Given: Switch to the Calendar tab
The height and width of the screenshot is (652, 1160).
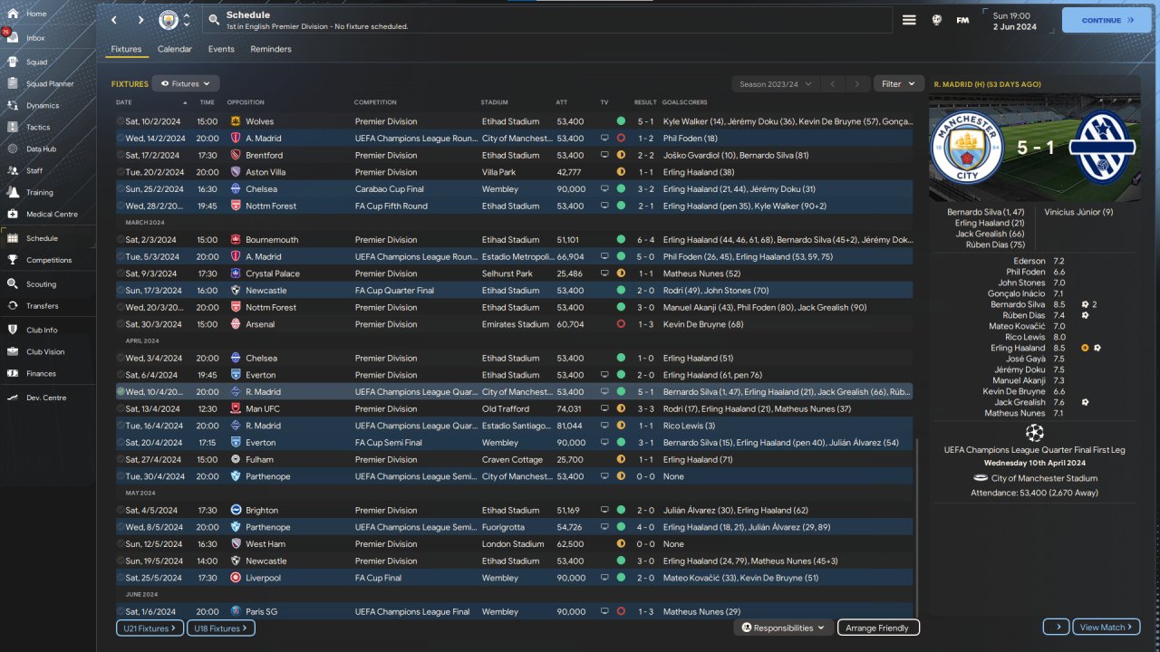Looking at the screenshot, I should 175,49.
